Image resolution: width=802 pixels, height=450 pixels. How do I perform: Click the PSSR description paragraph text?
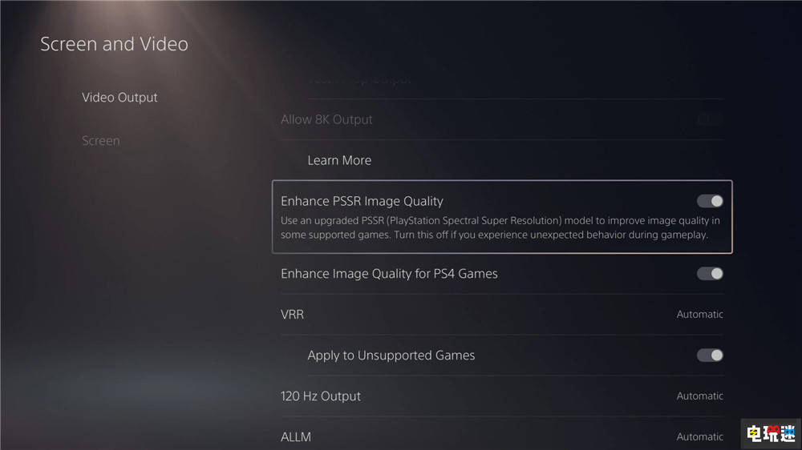500,228
